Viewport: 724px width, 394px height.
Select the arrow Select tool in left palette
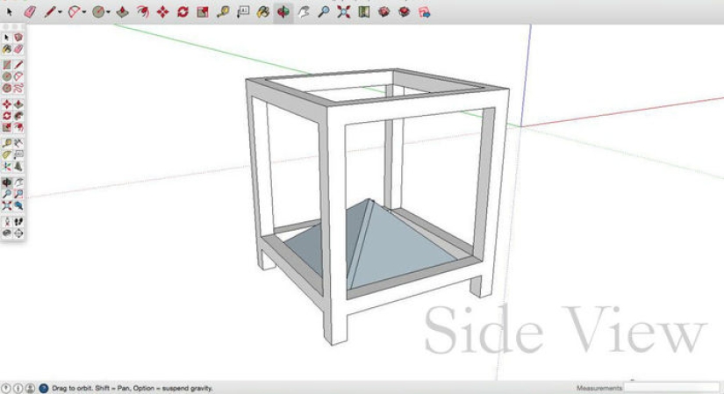click(x=7, y=38)
